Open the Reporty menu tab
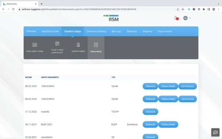The width and height of the screenshot is (222, 139). click(x=147, y=31)
